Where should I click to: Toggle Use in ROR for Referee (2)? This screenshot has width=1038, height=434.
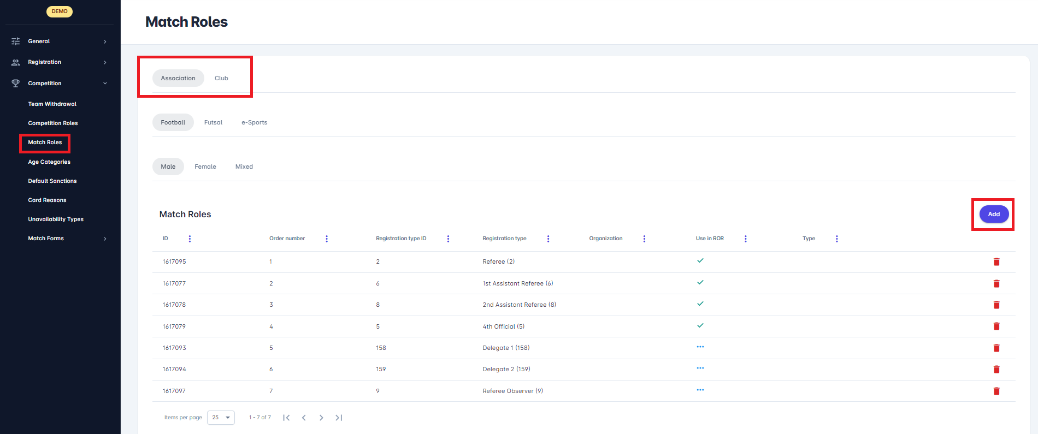pyautogui.click(x=700, y=261)
